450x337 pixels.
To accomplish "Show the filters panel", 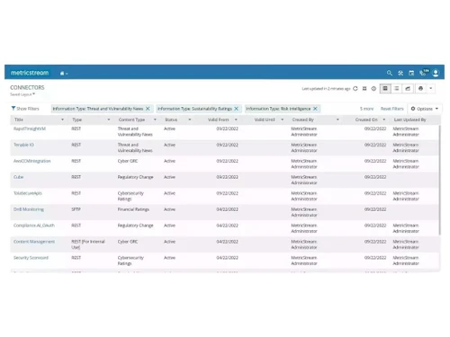I will (25, 109).
